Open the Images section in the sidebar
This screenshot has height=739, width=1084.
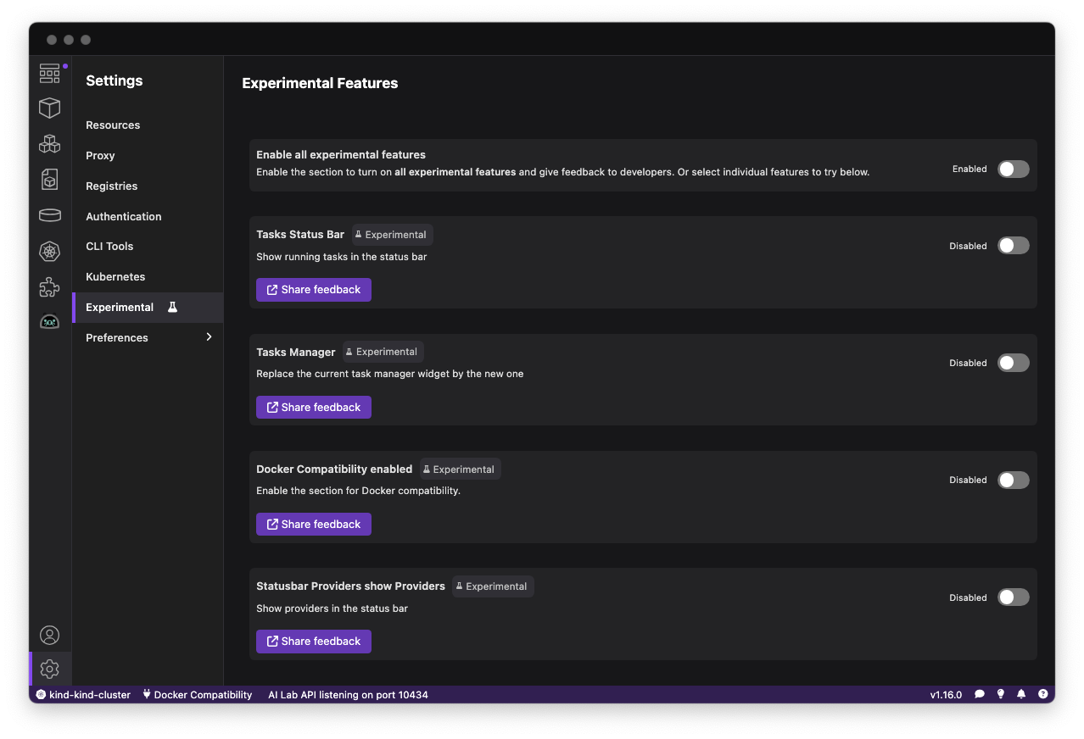click(x=49, y=179)
